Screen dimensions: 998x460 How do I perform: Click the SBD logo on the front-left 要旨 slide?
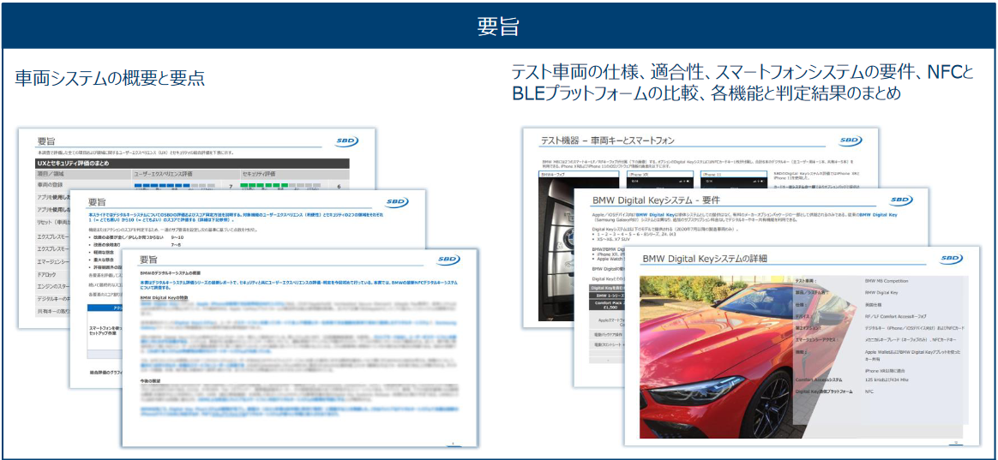[448, 261]
